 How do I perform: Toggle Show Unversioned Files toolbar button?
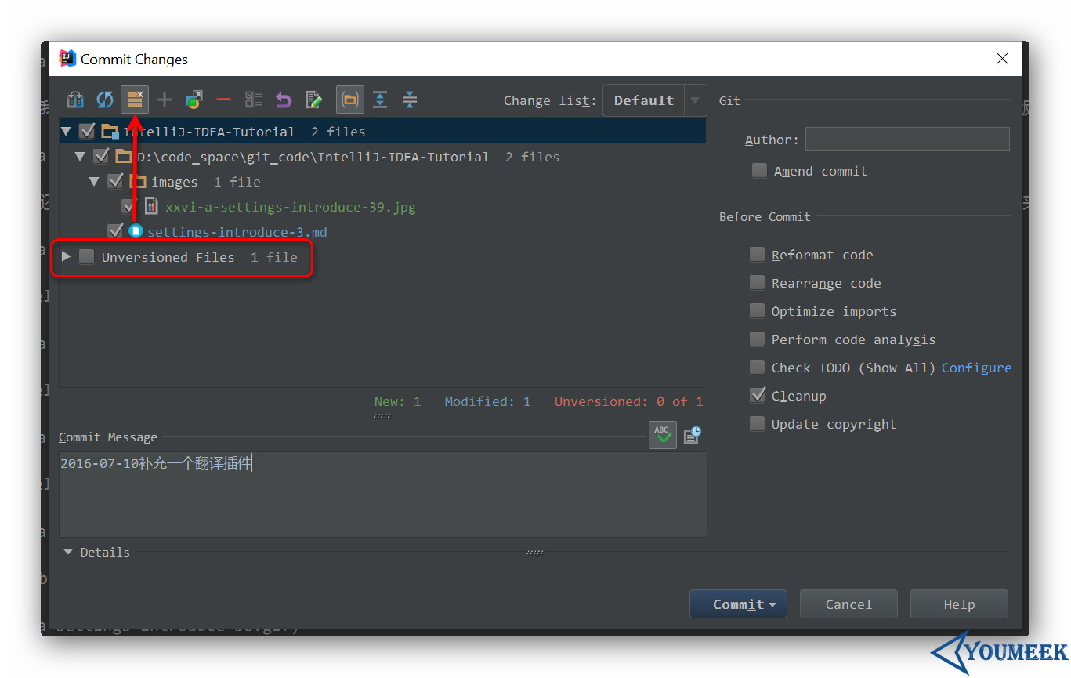(x=135, y=100)
